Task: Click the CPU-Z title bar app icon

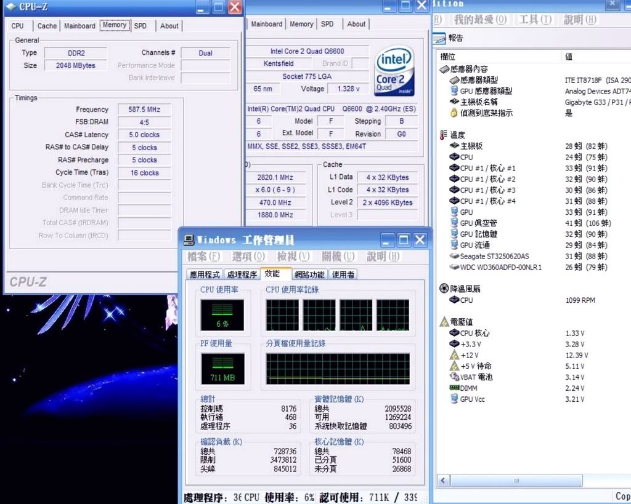Action: pyautogui.click(x=11, y=6)
